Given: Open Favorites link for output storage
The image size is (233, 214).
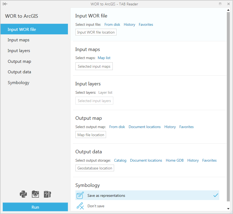Looking at the screenshot, I should coord(209,160).
